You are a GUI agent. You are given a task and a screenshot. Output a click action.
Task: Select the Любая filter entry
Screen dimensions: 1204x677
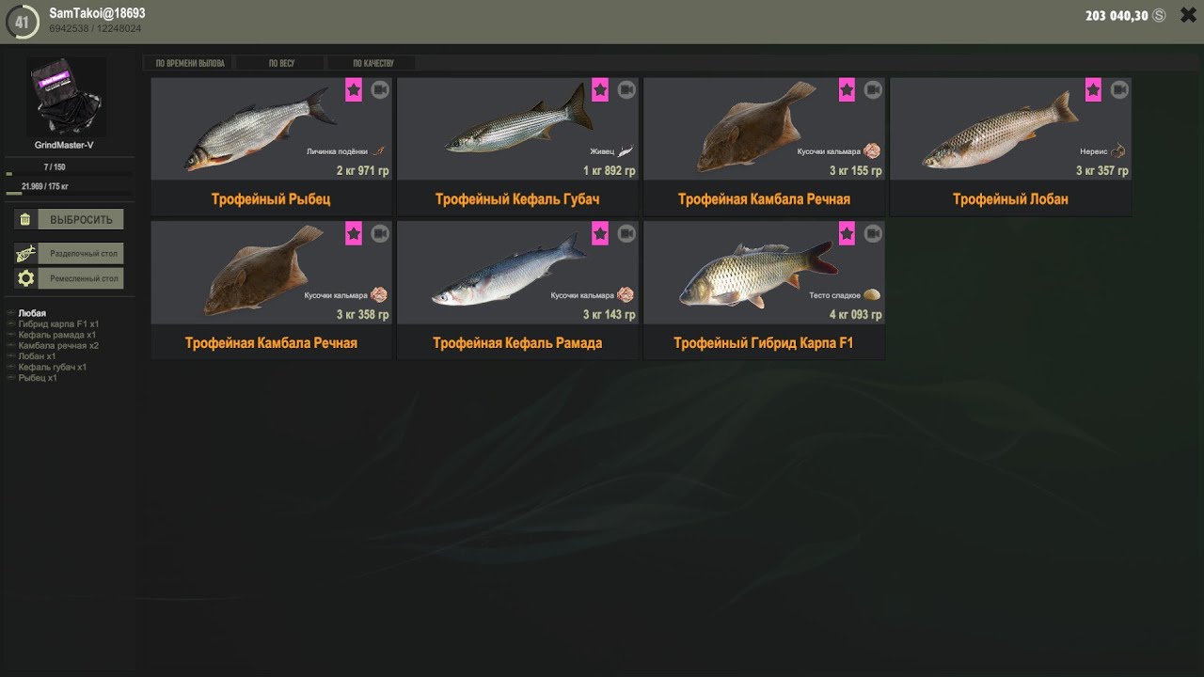[x=32, y=313]
